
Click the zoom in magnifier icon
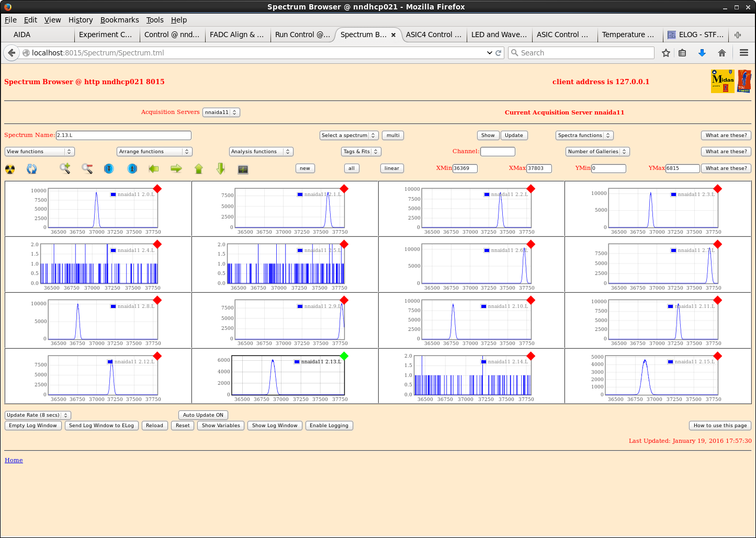65,168
